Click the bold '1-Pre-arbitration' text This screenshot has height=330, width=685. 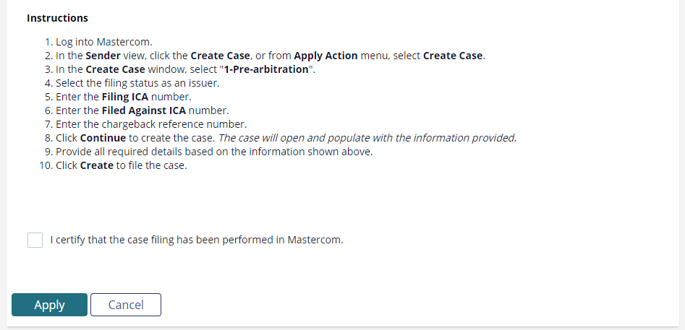[x=266, y=70]
